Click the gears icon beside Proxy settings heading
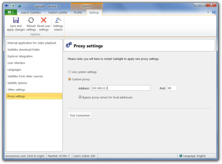Screen dimensions: 222x164 [x=69, y=45]
